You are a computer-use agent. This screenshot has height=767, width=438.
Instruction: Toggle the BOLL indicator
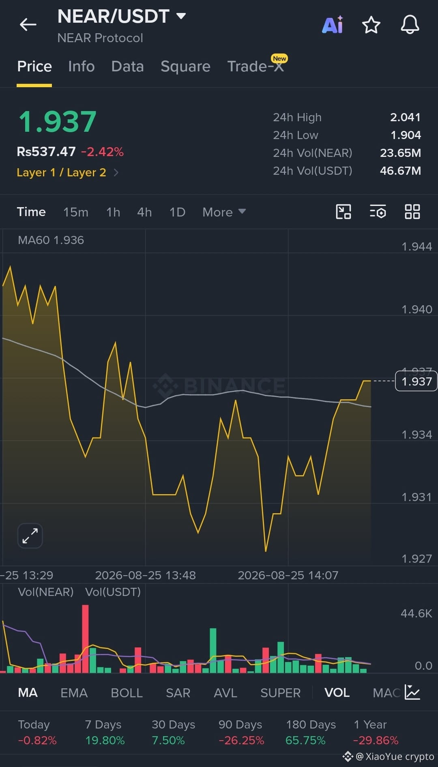[127, 693]
